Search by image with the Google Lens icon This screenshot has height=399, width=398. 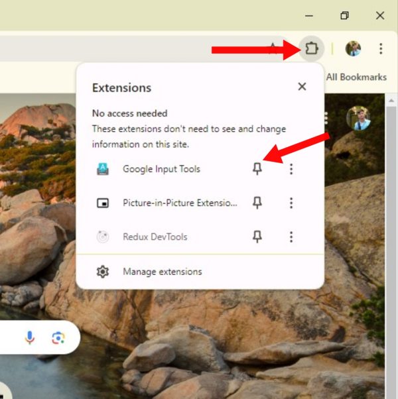(x=58, y=338)
